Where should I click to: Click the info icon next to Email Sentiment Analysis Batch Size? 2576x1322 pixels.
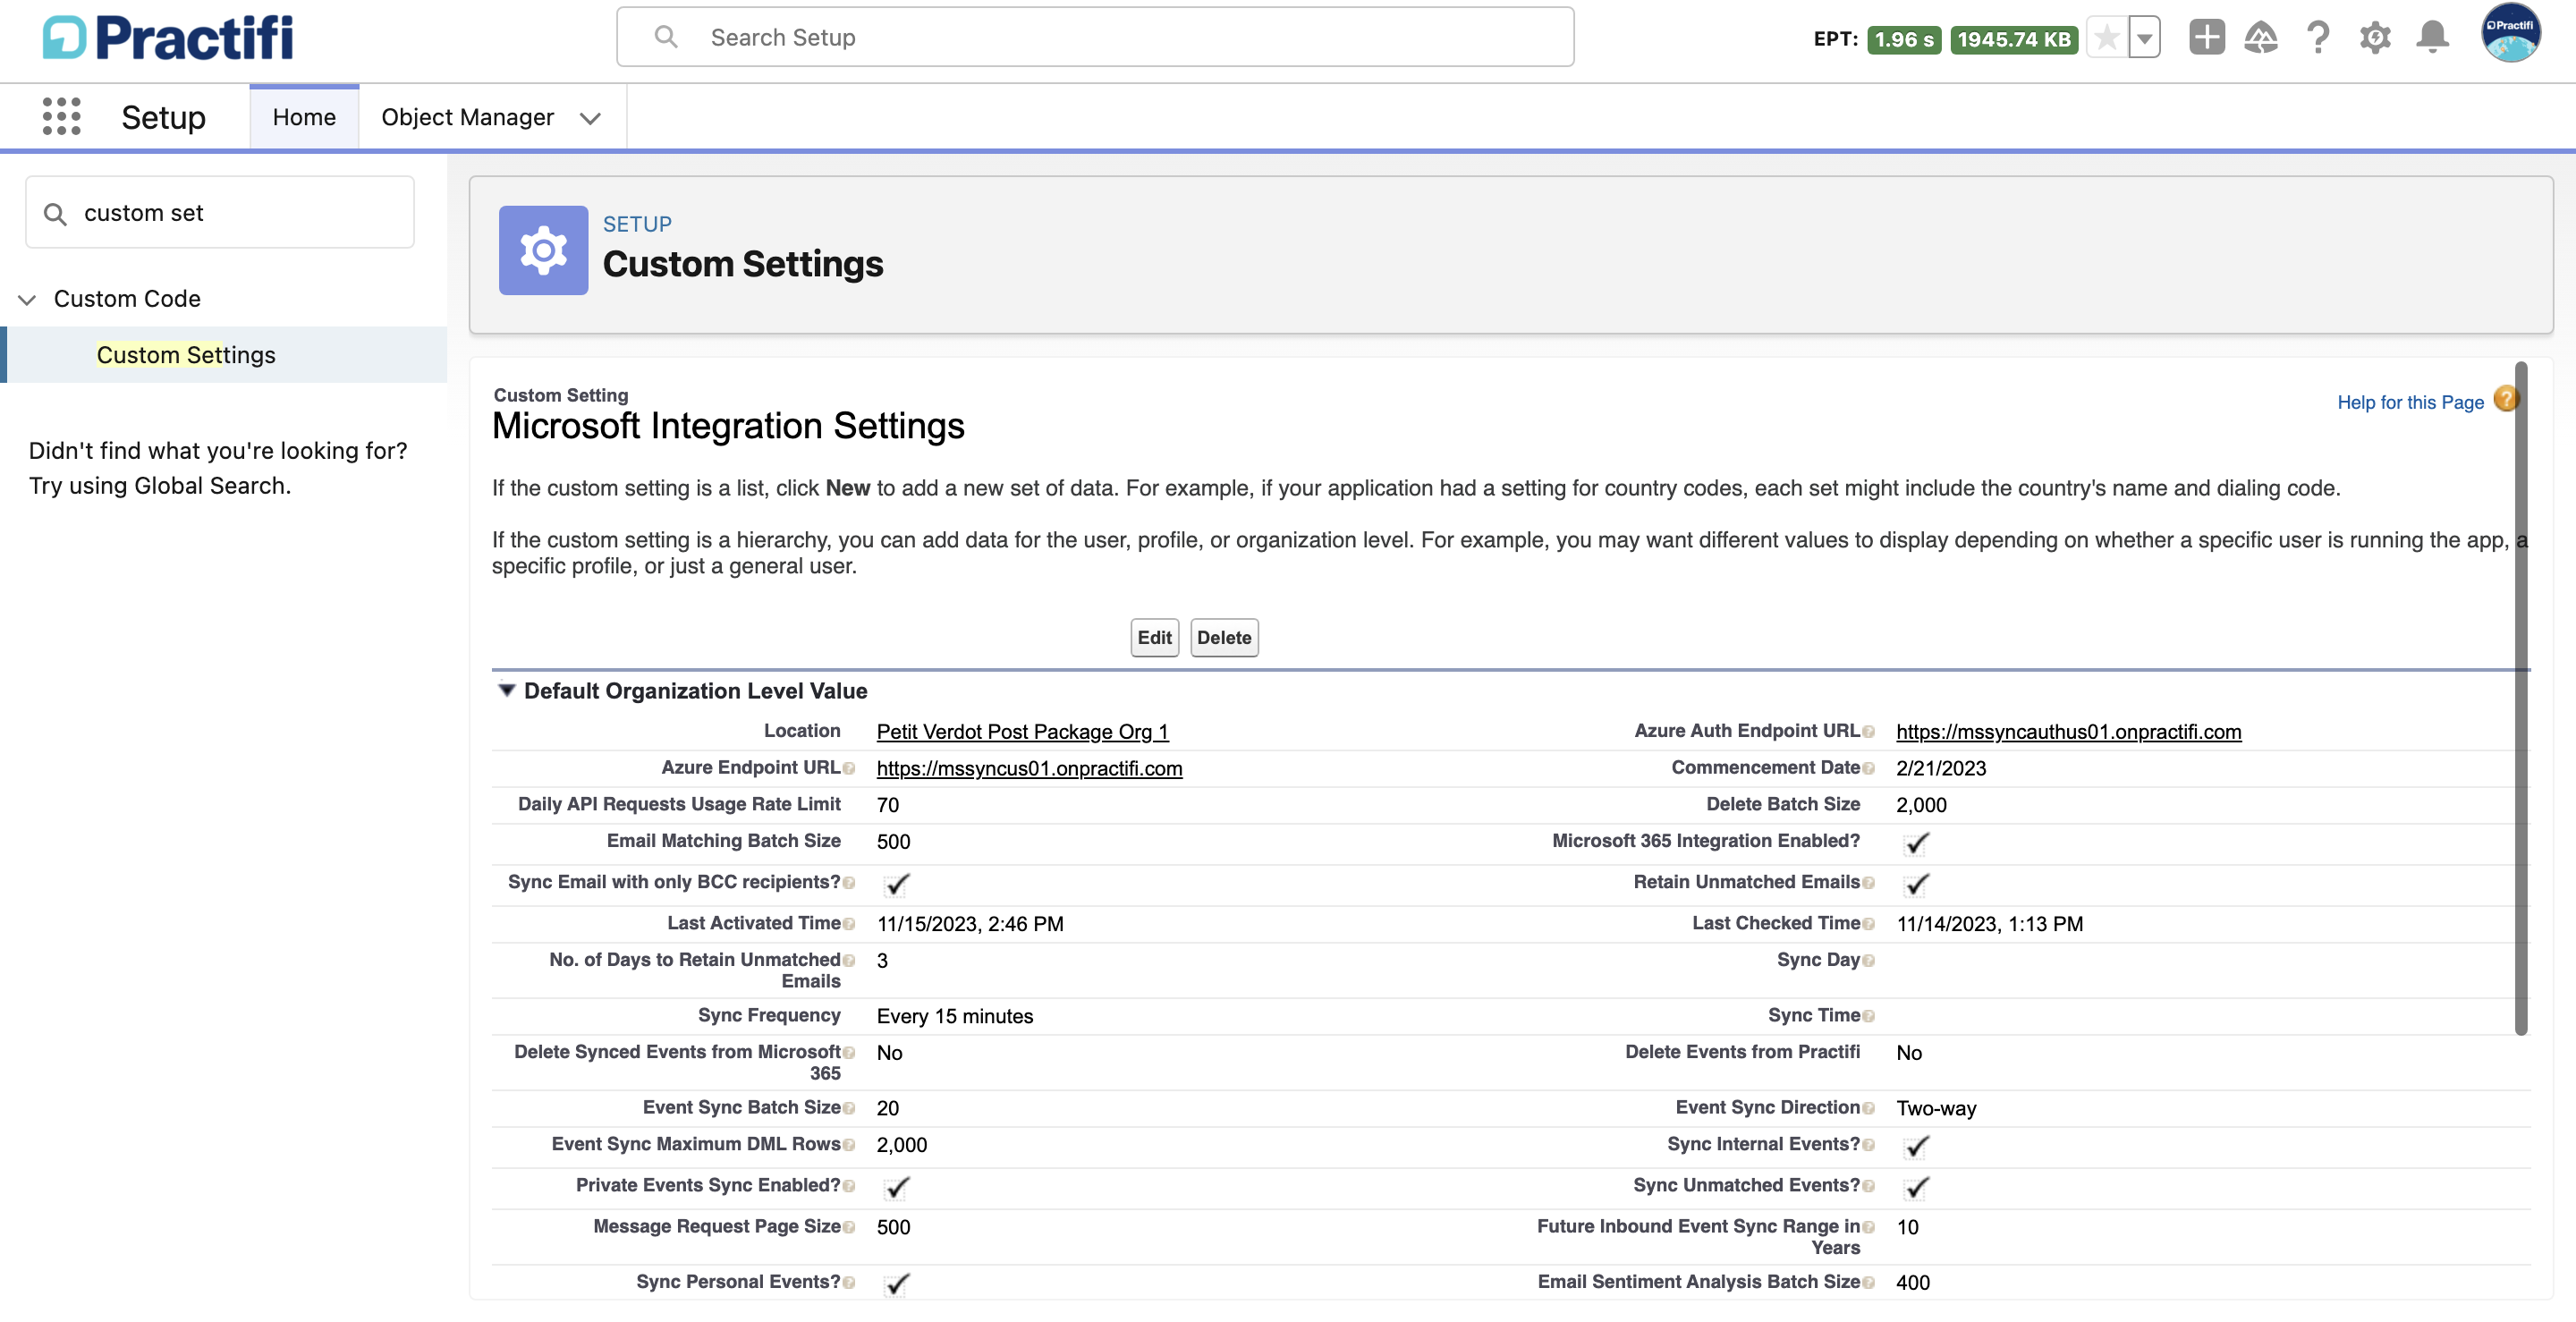(x=1868, y=1283)
